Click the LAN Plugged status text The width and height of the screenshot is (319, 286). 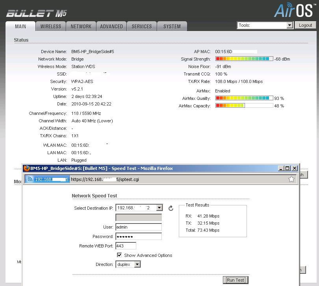click(79, 160)
